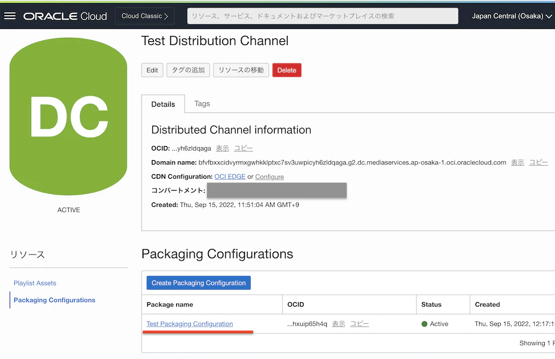Click the Distributed Channel information heading
This screenshot has width=555, height=359.
tap(231, 130)
